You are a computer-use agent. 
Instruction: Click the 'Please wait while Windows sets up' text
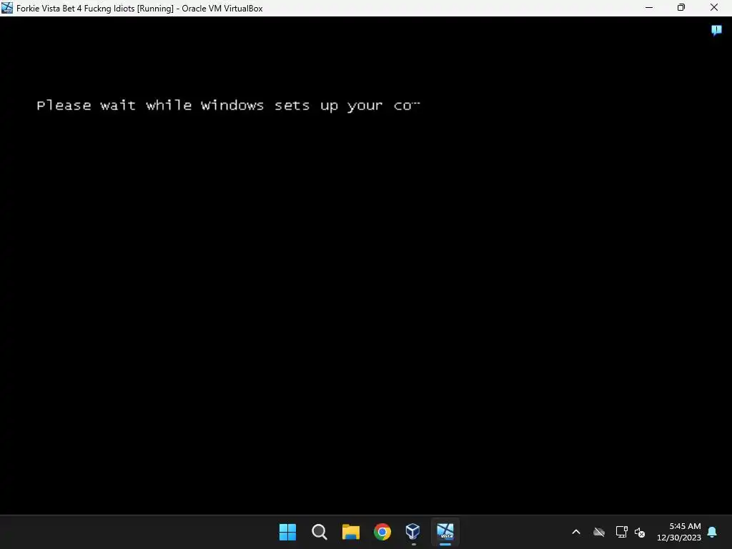(x=228, y=106)
